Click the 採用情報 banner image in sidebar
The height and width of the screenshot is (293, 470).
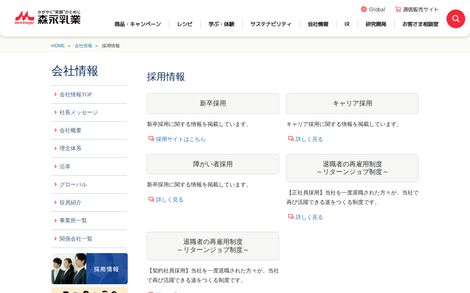(90, 268)
